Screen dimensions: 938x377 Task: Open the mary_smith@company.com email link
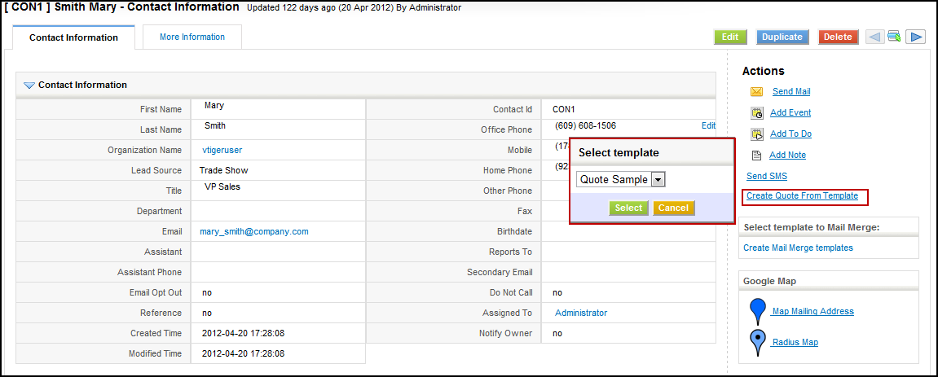[x=254, y=231]
